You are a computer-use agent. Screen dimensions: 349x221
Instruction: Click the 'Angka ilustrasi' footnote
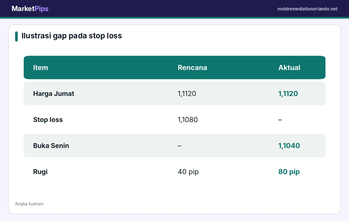click(x=29, y=204)
